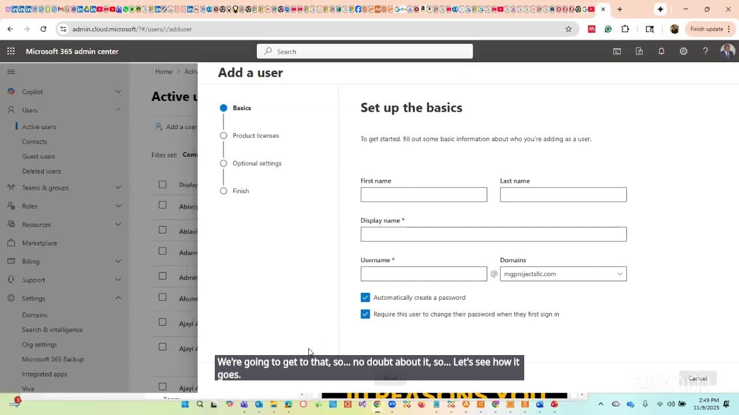Image resolution: width=739 pixels, height=415 pixels.
Task: Reload the page
Action: click(x=43, y=29)
